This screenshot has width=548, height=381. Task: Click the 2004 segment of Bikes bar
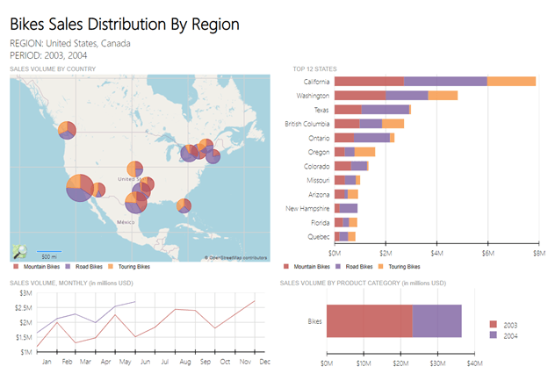(x=436, y=321)
